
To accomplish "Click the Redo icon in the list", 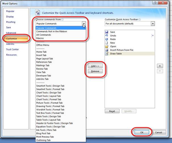I will 107,39.
